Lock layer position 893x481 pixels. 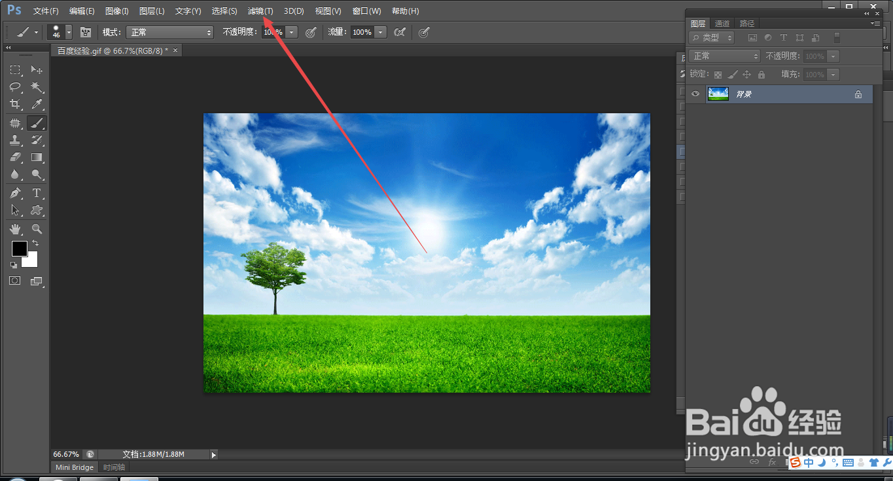tap(746, 75)
